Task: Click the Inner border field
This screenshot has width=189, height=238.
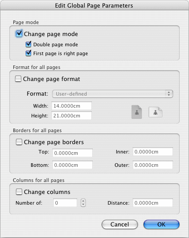Action: point(153,152)
